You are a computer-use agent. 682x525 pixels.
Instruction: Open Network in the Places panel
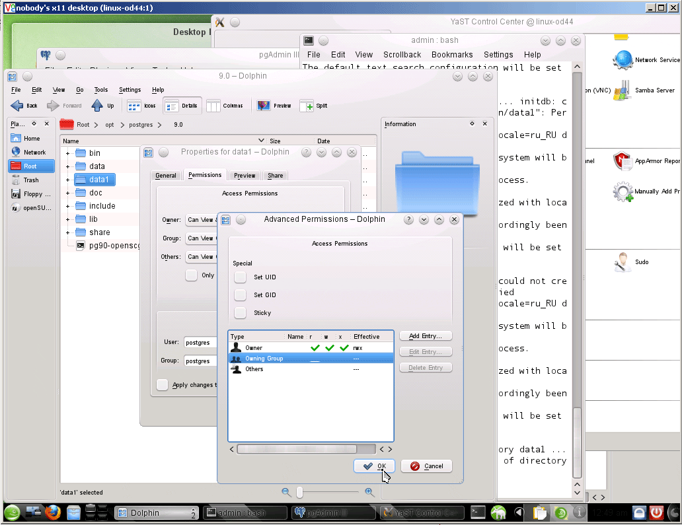(x=31, y=152)
